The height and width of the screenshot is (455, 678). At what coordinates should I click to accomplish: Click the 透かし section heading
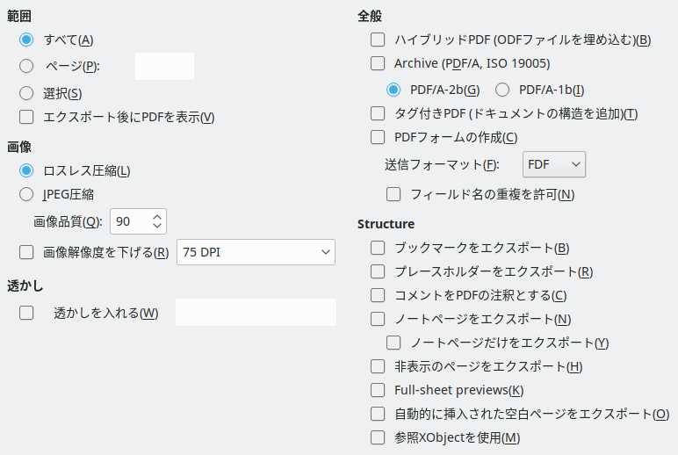click(x=25, y=285)
